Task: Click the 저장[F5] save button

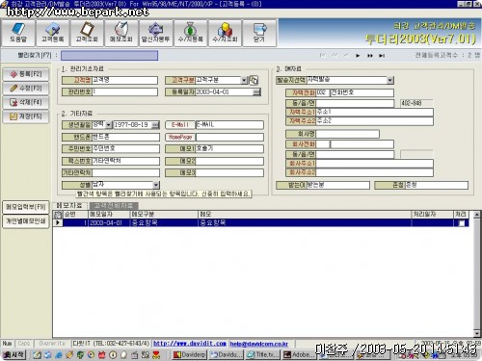Action: [x=26, y=116]
